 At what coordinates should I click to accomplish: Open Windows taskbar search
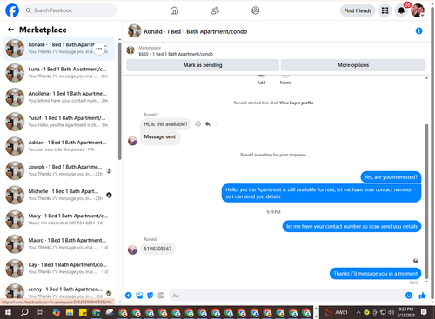coord(24,312)
